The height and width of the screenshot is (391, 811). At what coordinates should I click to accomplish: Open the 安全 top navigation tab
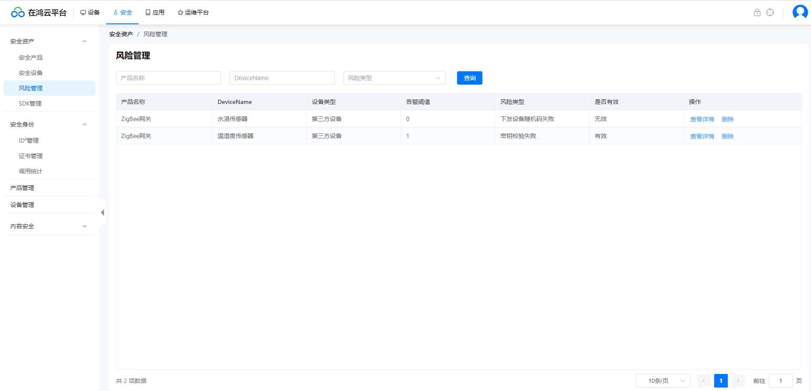tap(122, 12)
